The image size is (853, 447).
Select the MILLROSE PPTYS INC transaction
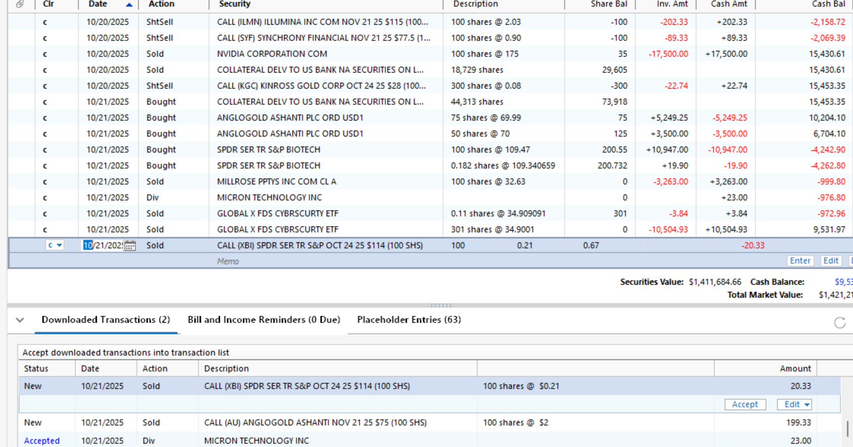(431, 181)
